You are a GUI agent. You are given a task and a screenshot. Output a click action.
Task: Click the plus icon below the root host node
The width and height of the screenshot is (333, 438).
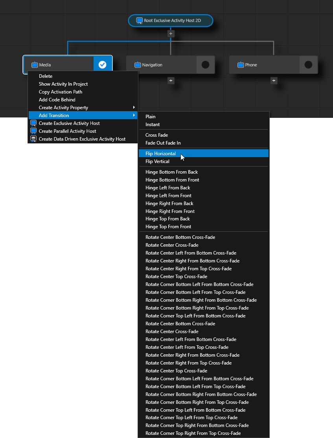coord(171,33)
